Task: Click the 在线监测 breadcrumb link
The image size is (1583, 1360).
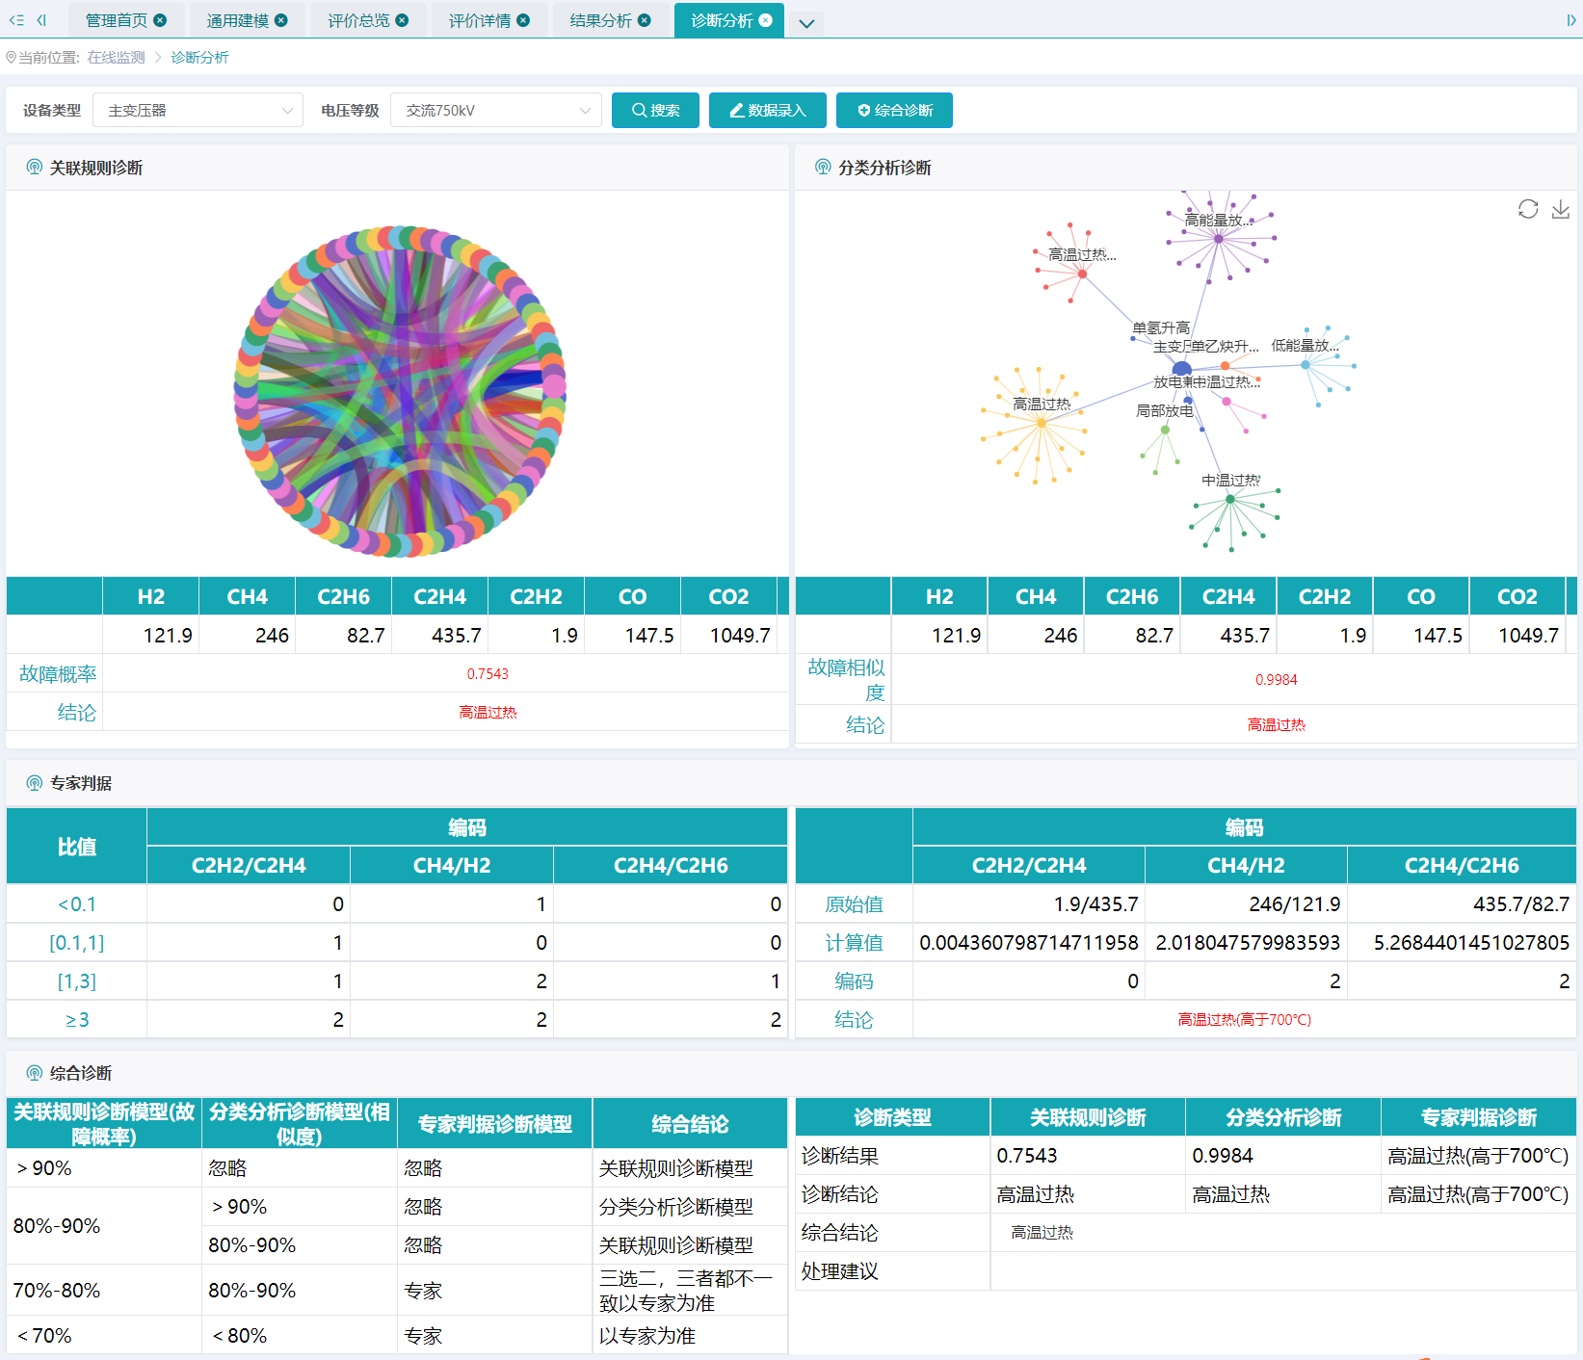Action: [116, 58]
